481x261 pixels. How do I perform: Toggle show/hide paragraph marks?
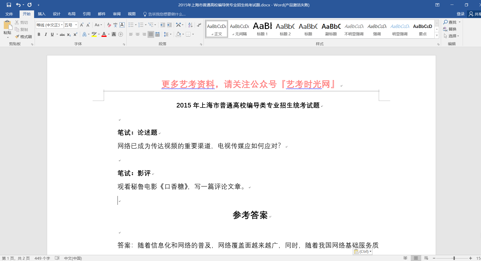pyautogui.click(x=199, y=25)
